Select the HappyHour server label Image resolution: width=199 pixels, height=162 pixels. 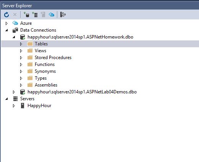tap(39, 106)
